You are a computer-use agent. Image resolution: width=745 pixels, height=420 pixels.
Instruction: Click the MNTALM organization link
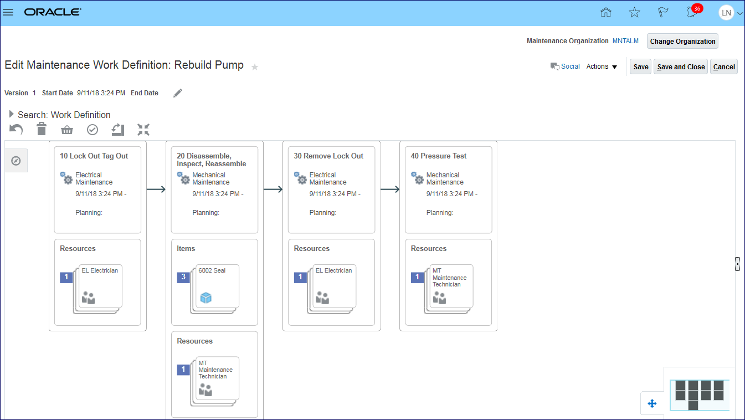point(625,41)
